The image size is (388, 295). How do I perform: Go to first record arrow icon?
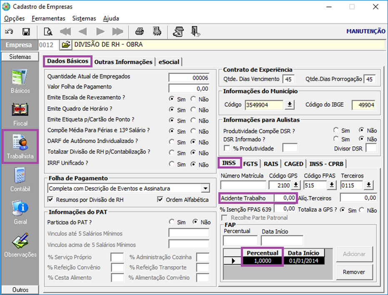click(x=65, y=32)
